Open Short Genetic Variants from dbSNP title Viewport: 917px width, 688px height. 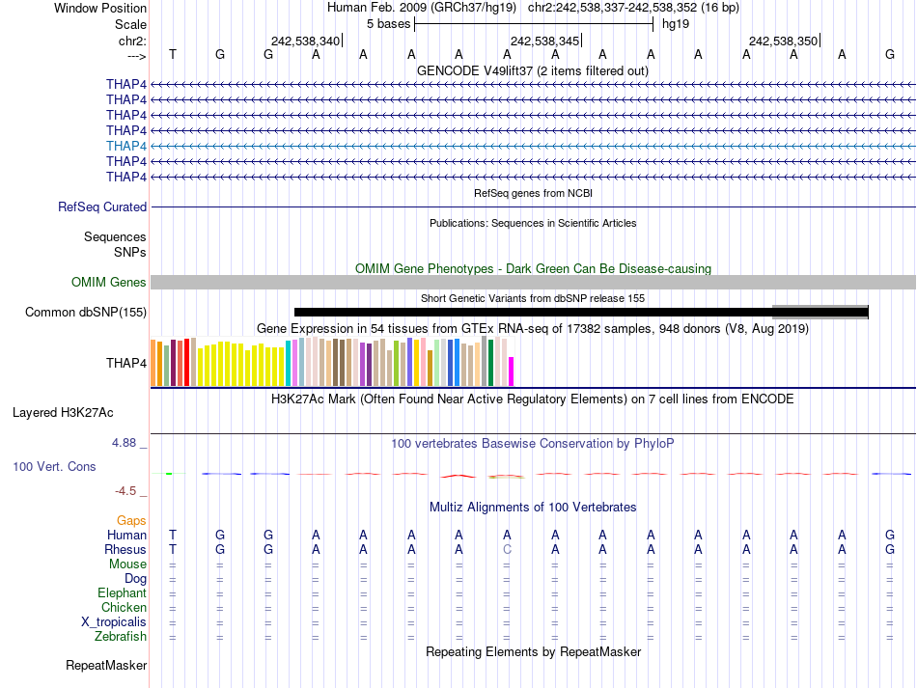coord(533,298)
